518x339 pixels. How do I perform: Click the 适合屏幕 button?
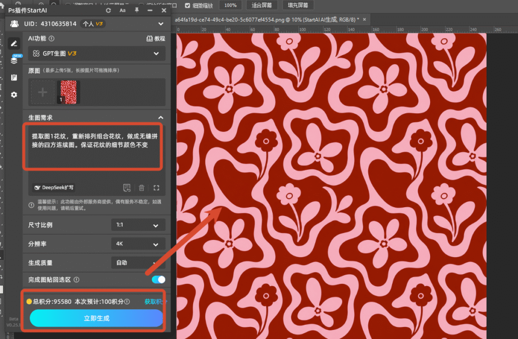click(x=262, y=5)
